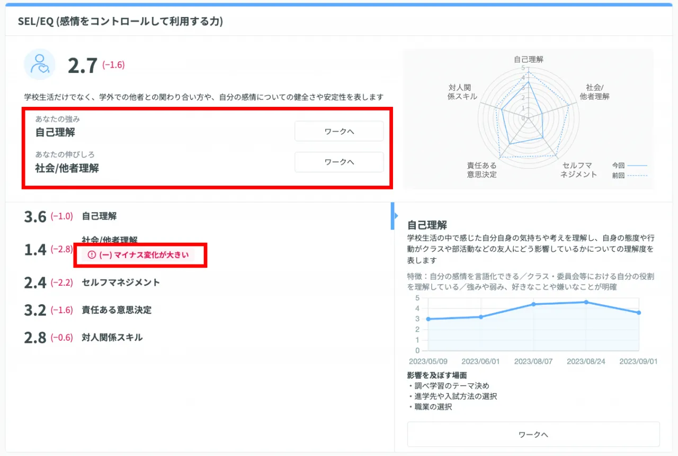The image size is (678, 456).
Task: Open ワークへ button next to あなたの伸びしろ
Action: (x=339, y=162)
